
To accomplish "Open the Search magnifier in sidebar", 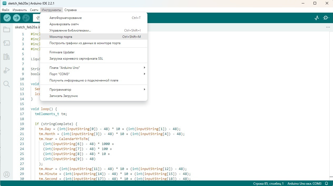I will (x=7, y=84).
